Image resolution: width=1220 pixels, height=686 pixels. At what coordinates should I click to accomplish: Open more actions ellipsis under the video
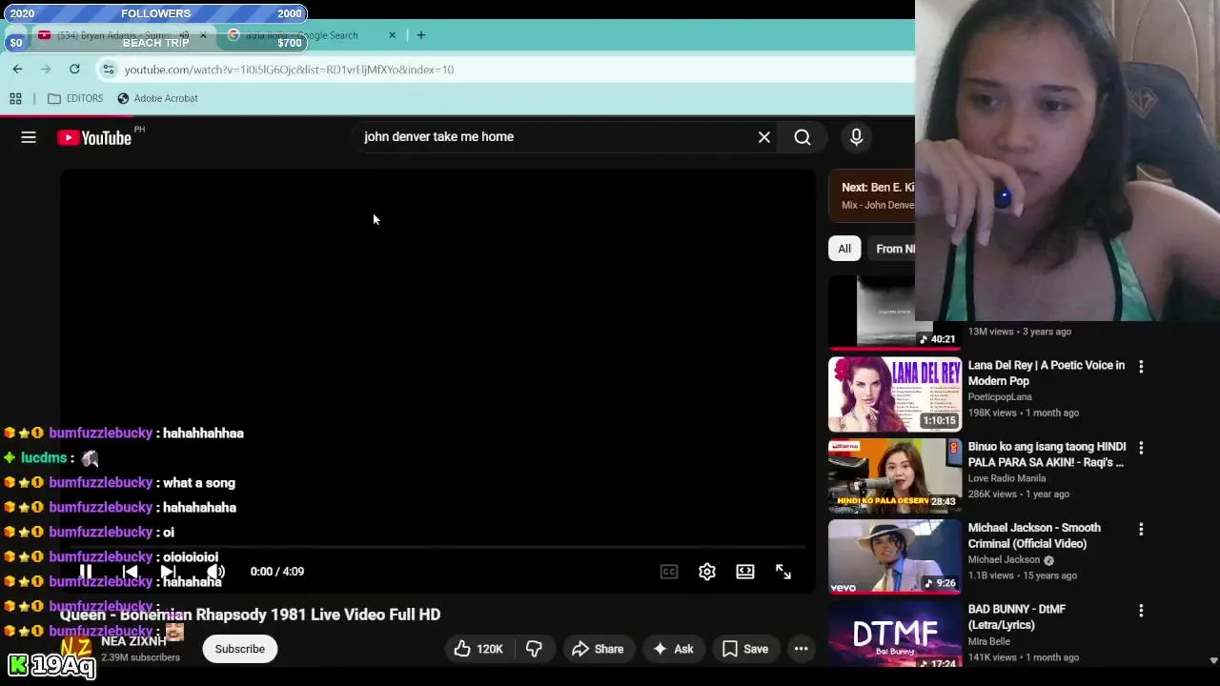click(x=802, y=649)
